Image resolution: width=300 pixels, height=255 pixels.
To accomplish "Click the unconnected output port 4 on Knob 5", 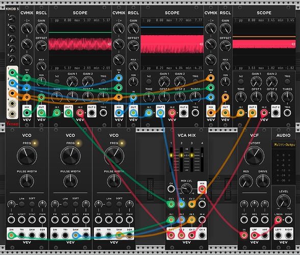I will pyautogui.click(x=12, y=104).
